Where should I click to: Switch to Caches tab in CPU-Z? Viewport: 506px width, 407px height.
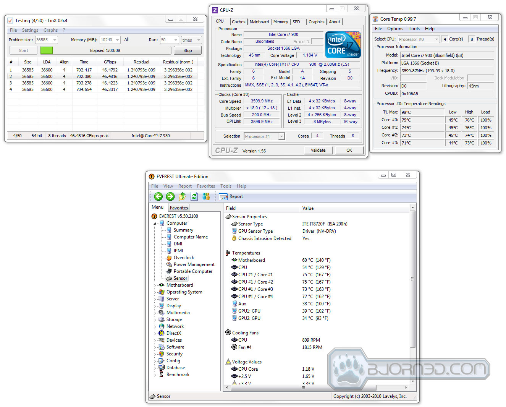239,22
